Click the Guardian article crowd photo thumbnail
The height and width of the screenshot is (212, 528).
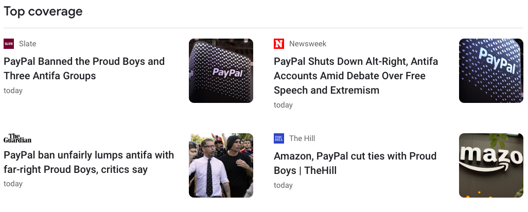[221, 165]
